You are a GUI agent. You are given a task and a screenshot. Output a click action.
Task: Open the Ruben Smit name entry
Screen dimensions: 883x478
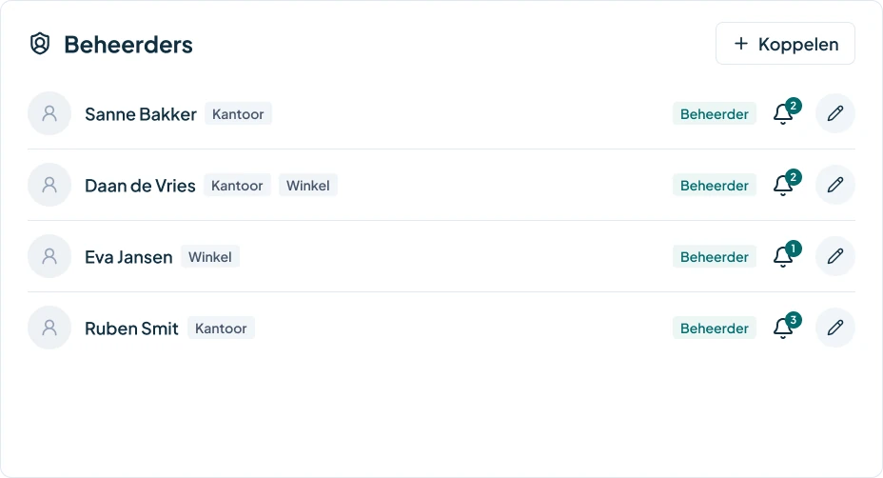[x=131, y=329]
